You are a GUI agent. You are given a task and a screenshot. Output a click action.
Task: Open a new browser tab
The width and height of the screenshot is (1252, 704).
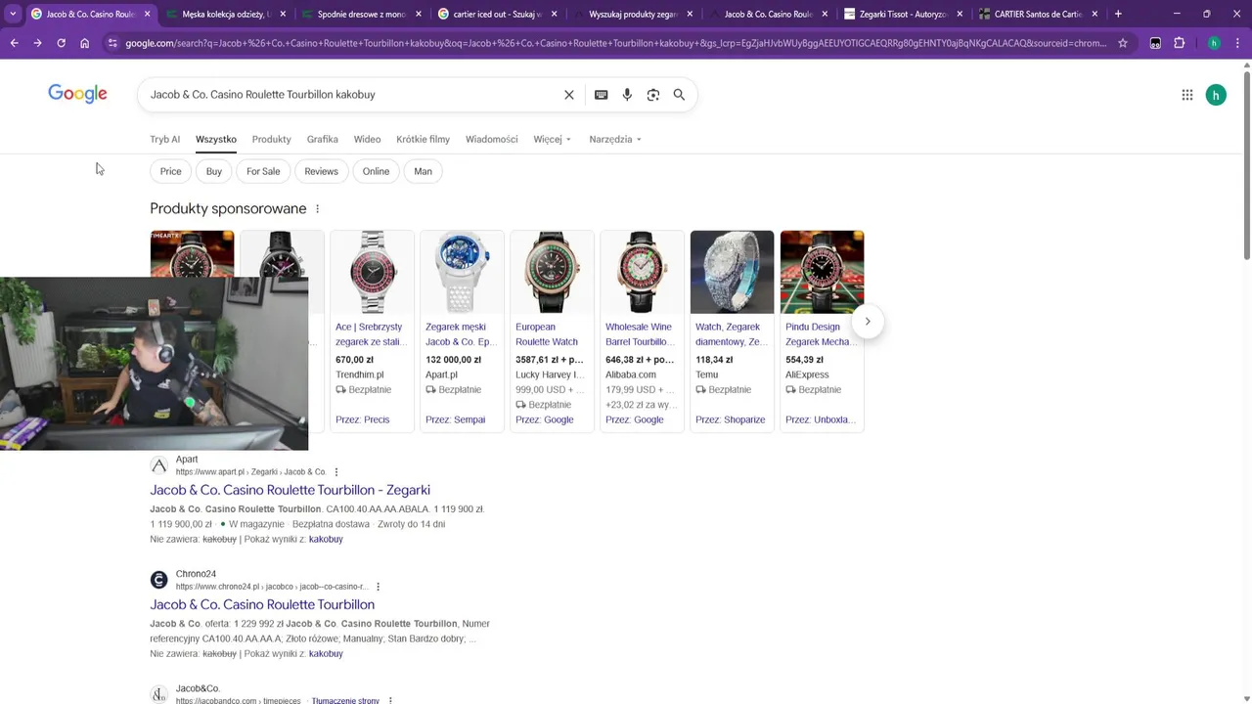(x=1118, y=14)
